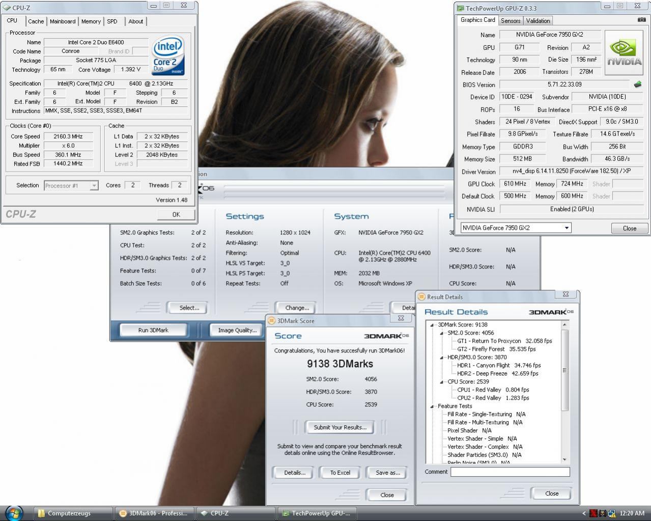The width and height of the screenshot is (651, 521).
Task: Switch to 3DMark06 Professional taskbar button
Action: tap(156, 513)
